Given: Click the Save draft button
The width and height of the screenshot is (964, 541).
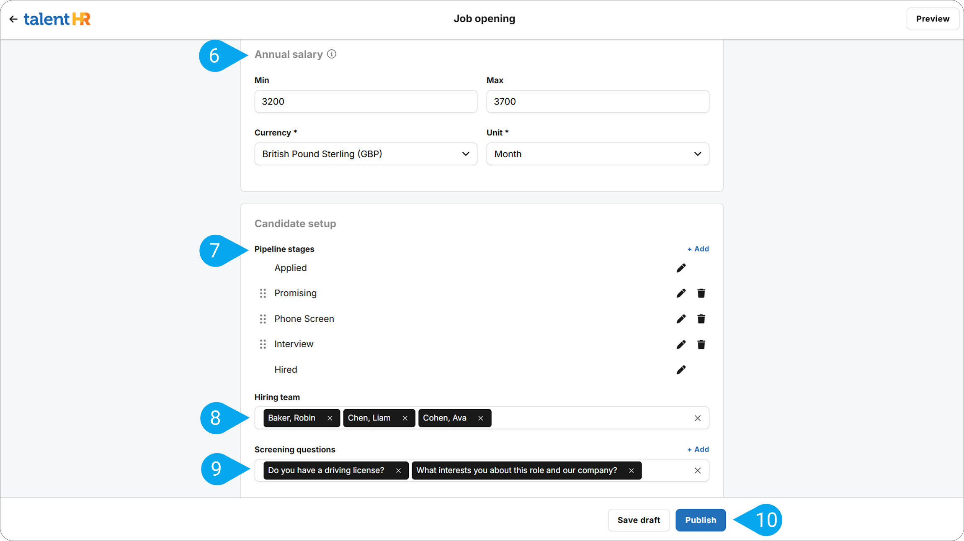Looking at the screenshot, I should [x=639, y=520].
